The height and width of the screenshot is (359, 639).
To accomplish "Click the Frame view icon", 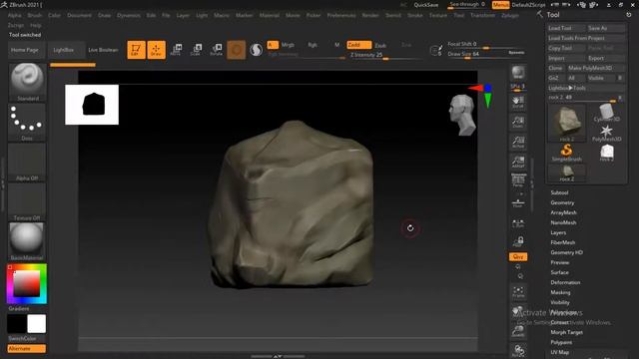I will pos(518,291).
